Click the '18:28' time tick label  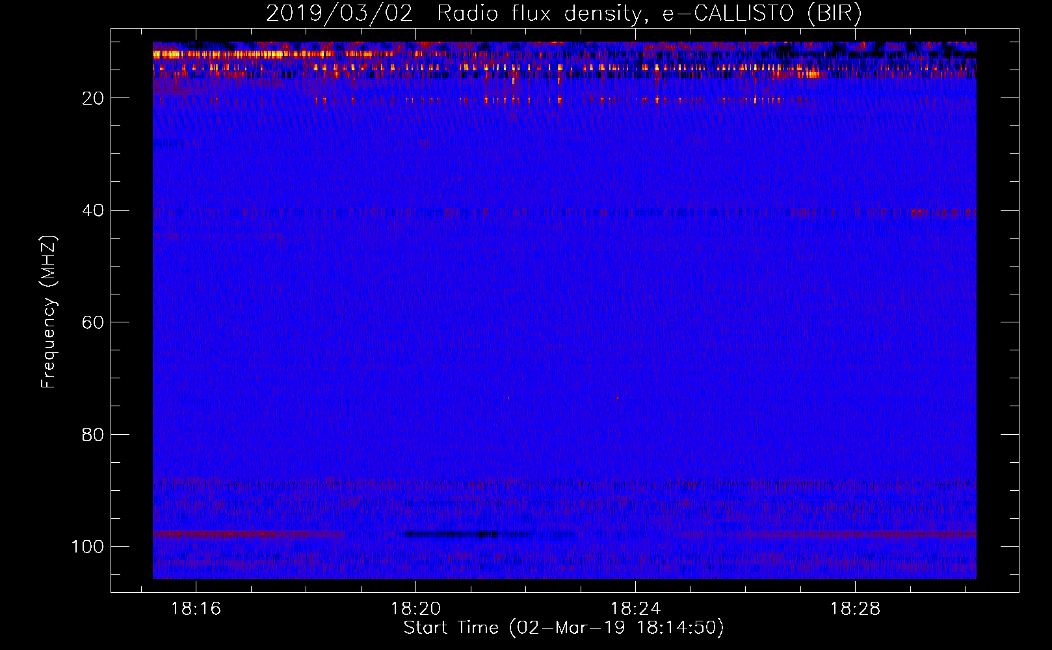(855, 609)
